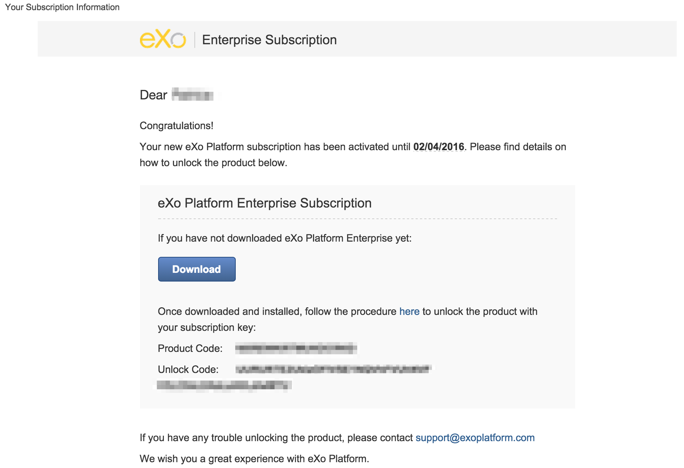684x468 pixels.
Task: Click the 'We wish you a great experience' line
Action: click(254, 459)
